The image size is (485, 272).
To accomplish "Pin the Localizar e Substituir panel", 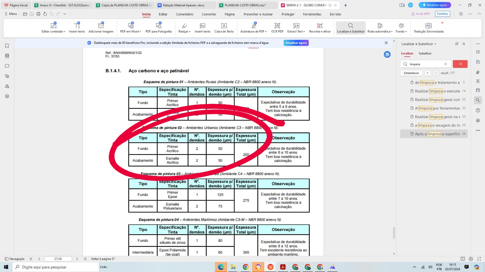I will 457,44.
